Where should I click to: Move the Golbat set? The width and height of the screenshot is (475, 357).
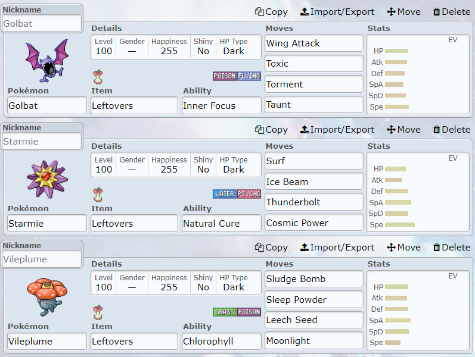[404, 12]
